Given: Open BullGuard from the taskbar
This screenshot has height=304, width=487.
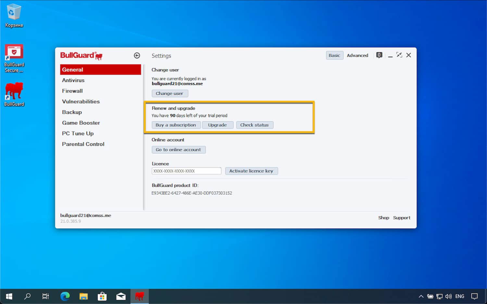Looking at the screenshot, I should (x=140, y=296).
